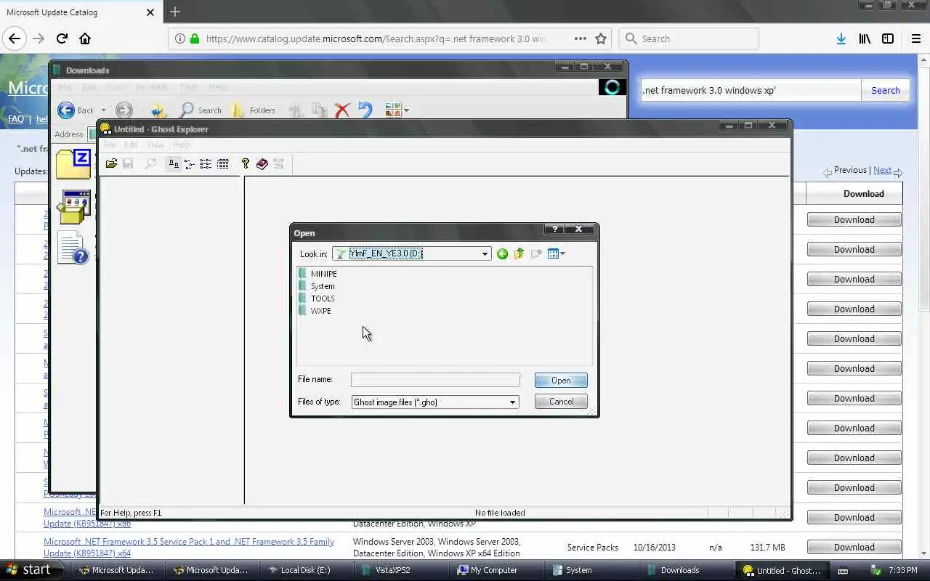Reload the Firefox page
This screenshot has width=930, height=581.
point(62,38)
